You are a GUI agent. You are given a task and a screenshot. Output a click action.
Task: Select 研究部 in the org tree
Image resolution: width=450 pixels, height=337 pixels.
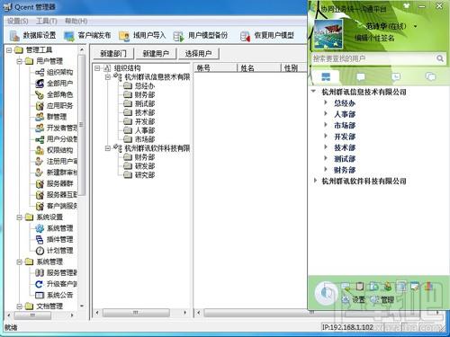139,175
